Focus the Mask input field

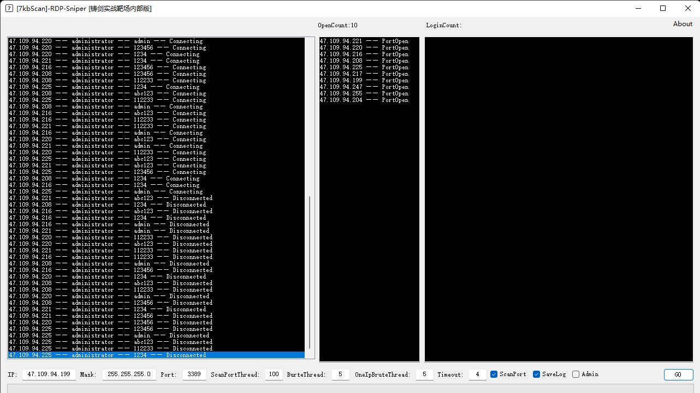click(x=129, y=374)
